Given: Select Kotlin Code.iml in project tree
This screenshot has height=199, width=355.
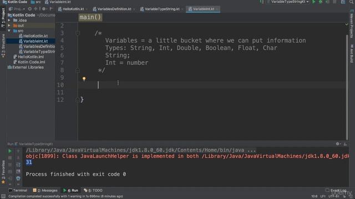Looking at the screenshot, I should coord(29,62).
